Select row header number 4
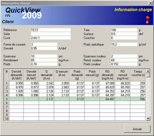 click(7, 95)
